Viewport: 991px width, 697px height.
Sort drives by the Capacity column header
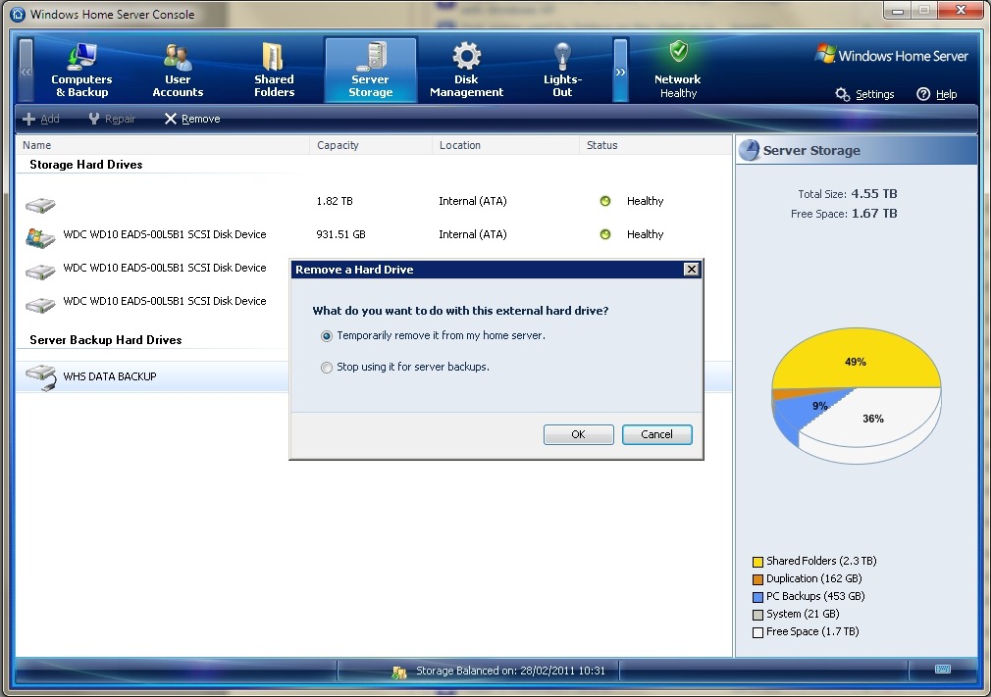(x=339, y=145)
